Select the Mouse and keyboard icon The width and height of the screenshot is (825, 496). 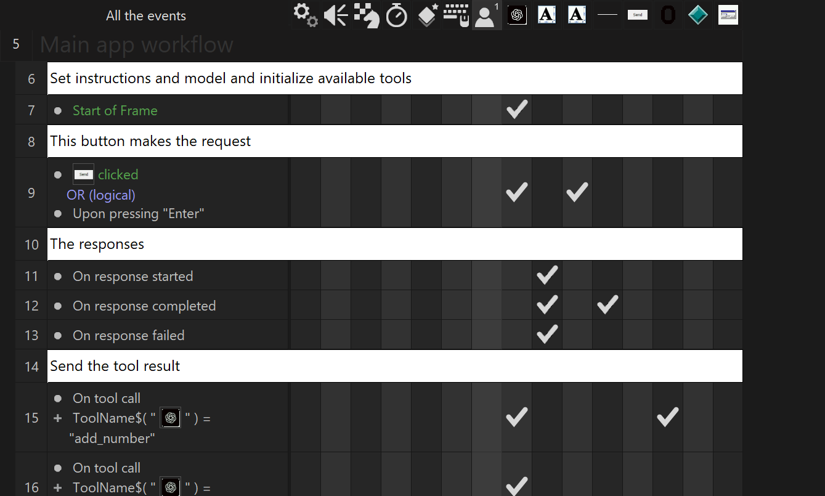click(457, 15)
